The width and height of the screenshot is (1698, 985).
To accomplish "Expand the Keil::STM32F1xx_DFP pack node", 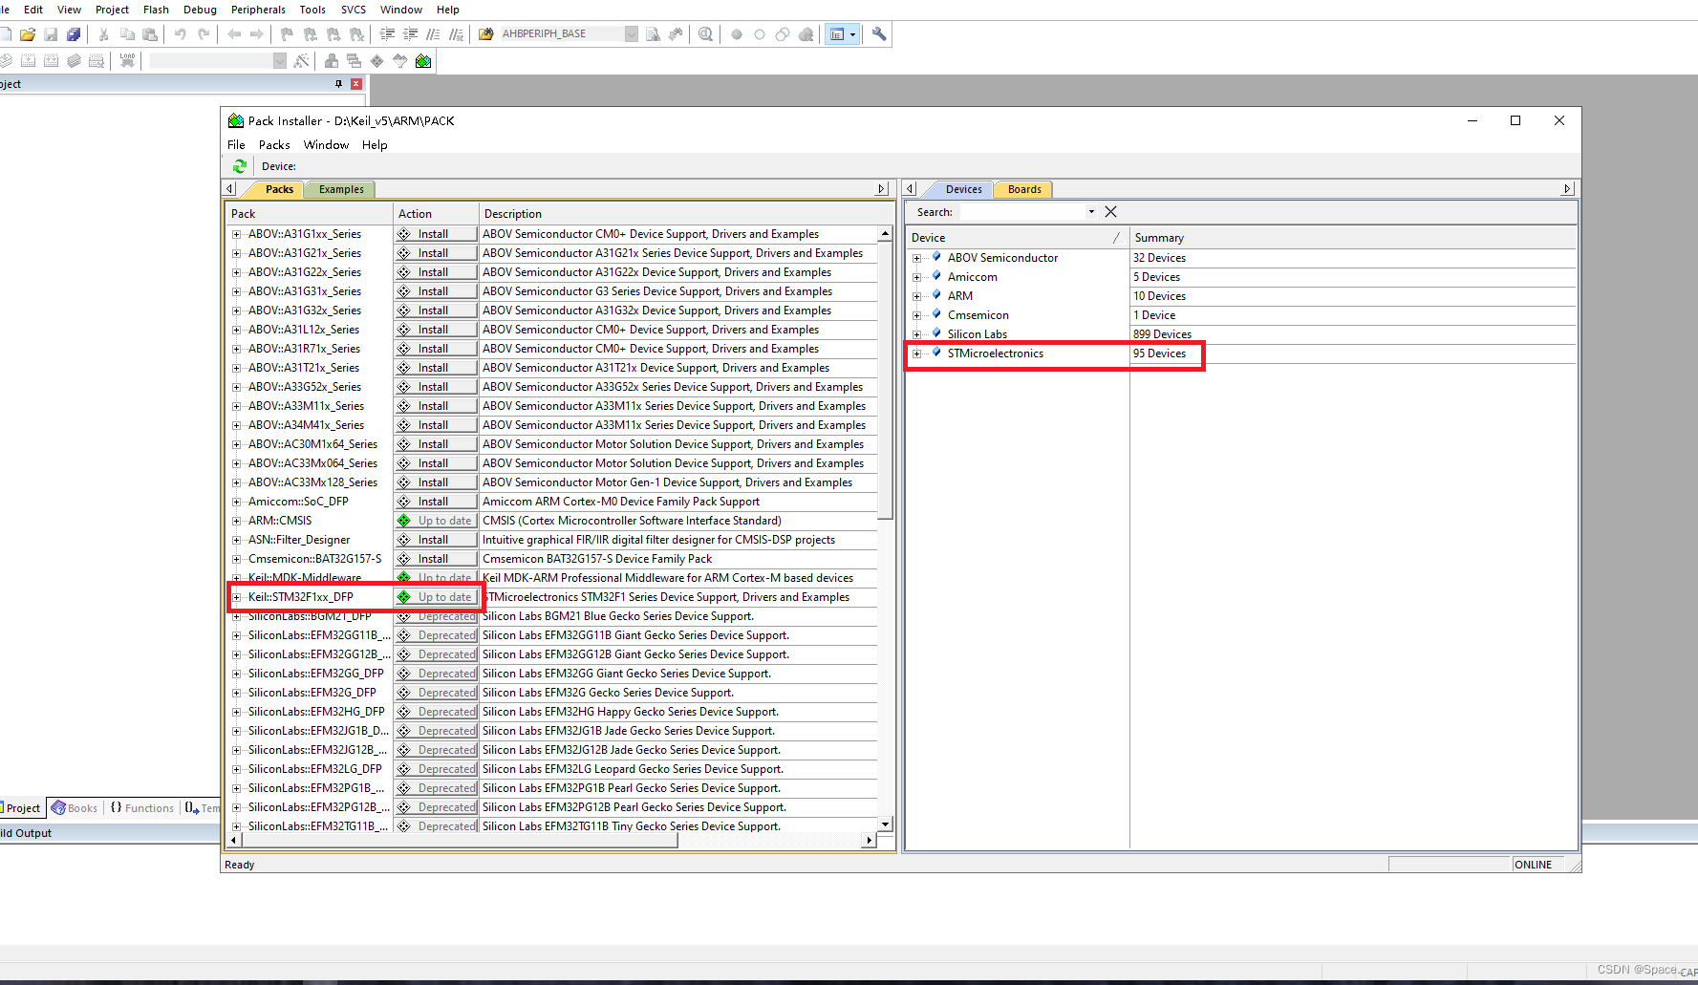I will pyautogui.click(x=237, y=597).
